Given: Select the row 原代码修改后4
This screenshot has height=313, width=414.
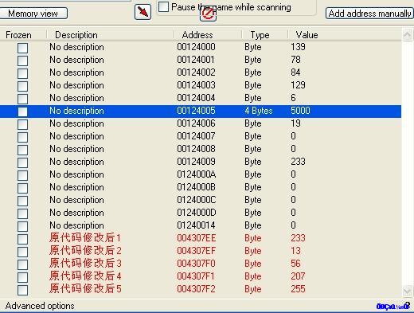Looking at the screenshot, I should coord(201,276).
